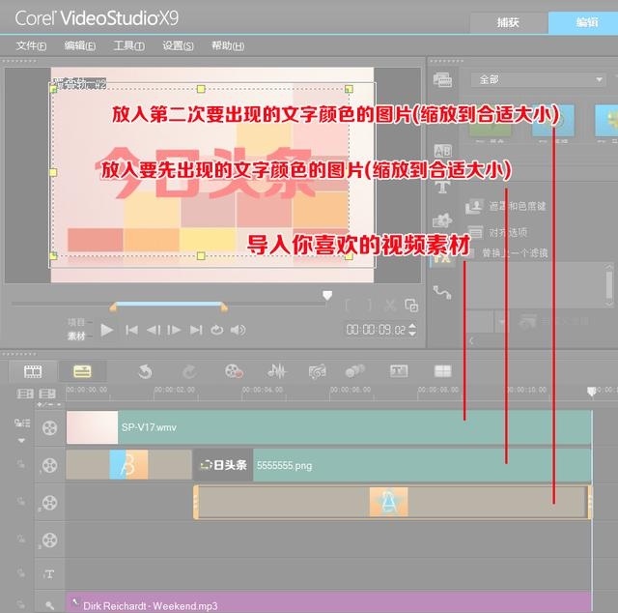
Task: Expand the track manager arrow below video track
Action: 21,440
